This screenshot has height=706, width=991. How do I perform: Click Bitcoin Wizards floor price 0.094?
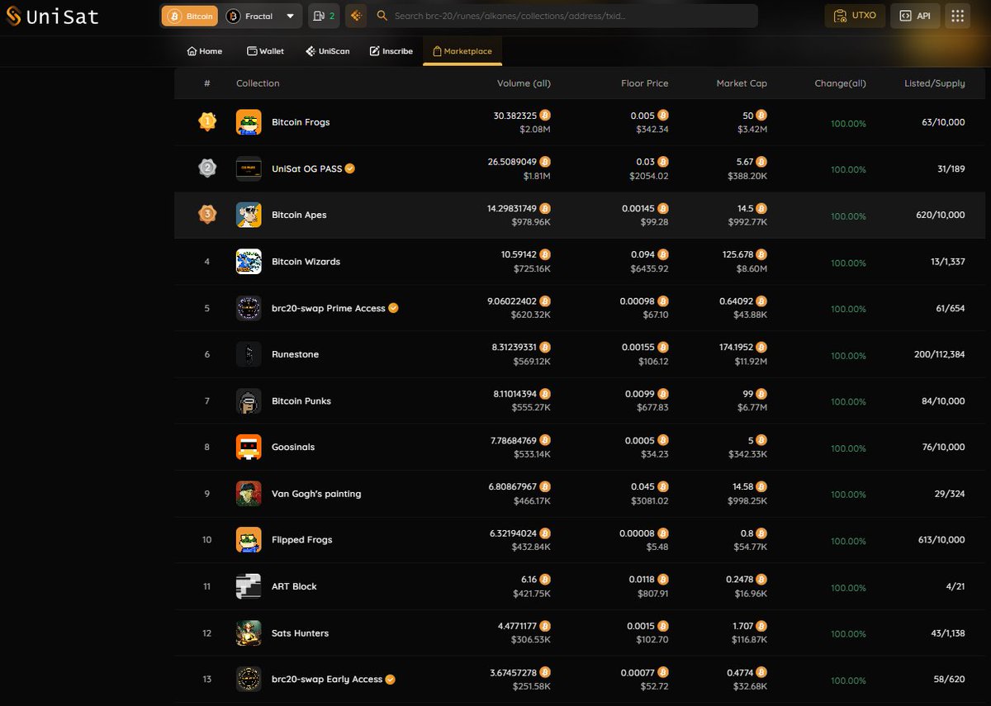[641, 255]
